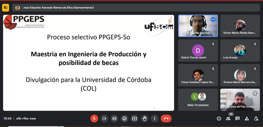Select the Datch Tienda datch participant tile
The width and height of the screenshot is (263, 127).
click(198, 50)
